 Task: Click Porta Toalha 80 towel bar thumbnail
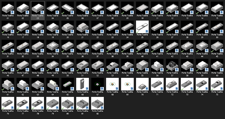(67, 103)
